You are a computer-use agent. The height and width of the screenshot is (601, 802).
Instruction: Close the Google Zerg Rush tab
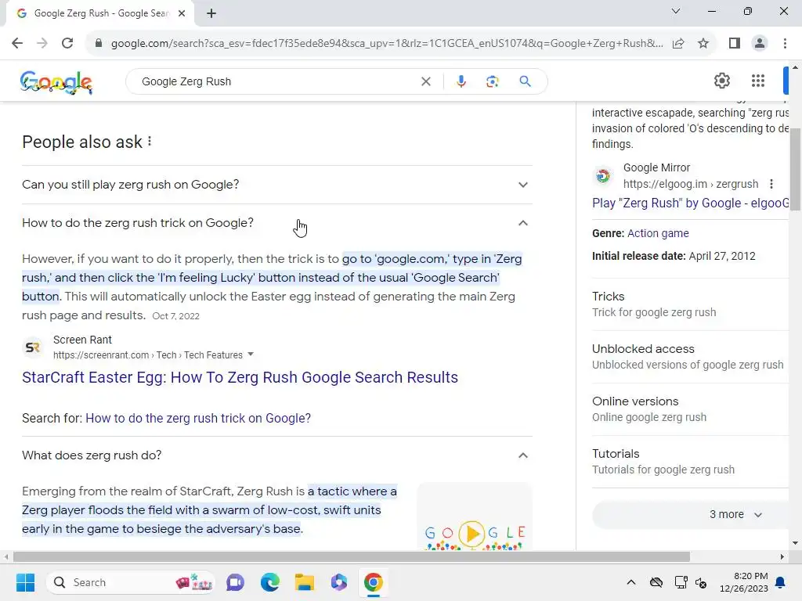pos(182,13)
